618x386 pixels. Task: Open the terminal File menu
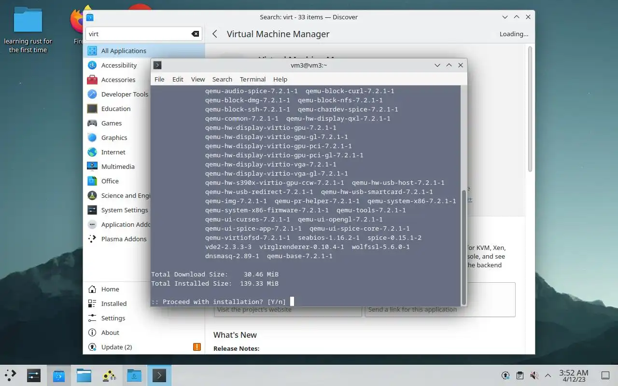[x=159, y=79]
